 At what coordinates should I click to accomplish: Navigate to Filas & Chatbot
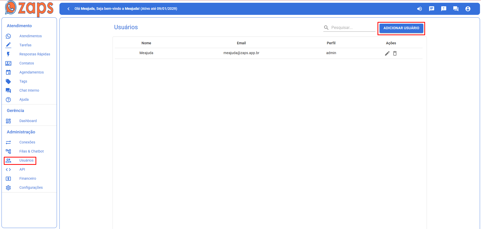(31, 151)
